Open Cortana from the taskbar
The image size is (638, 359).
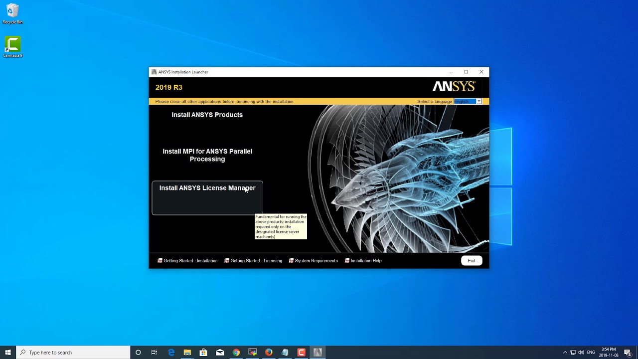138,353
